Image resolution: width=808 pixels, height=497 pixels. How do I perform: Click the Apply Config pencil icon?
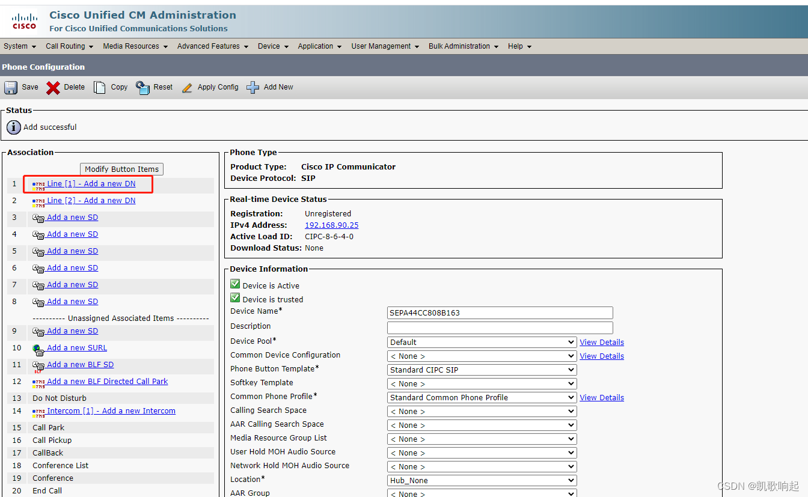[187, 87]
